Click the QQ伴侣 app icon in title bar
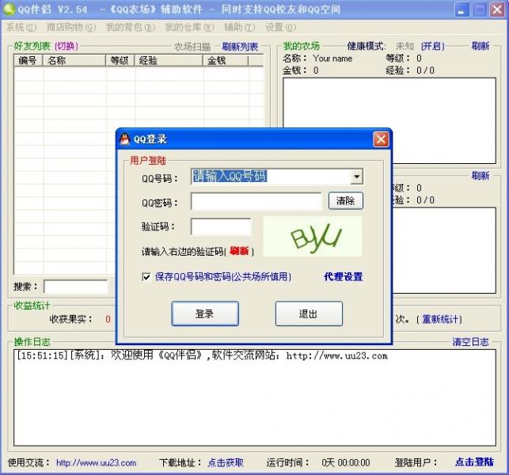509x475 pixels. 9,9
